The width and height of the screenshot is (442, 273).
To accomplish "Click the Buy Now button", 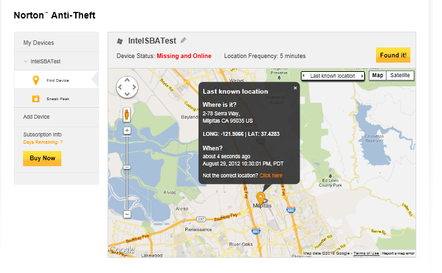I will click(x=42, y=158).
